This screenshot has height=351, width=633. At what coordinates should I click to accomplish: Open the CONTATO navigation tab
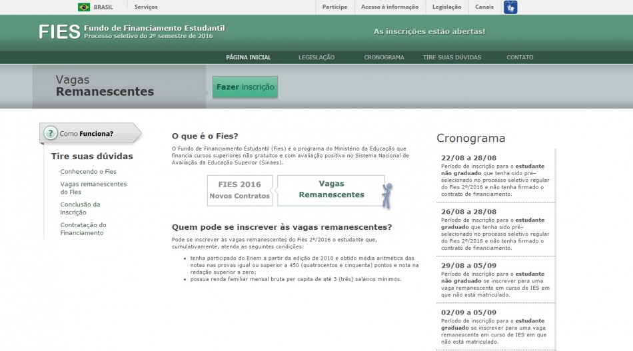pos(520,57)
